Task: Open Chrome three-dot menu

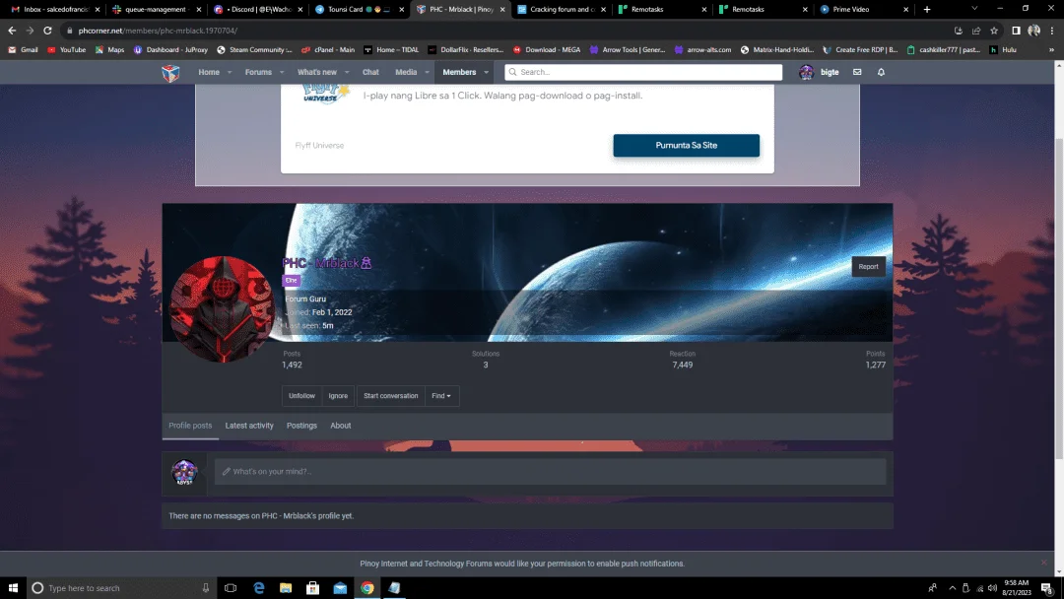Action: [1052, 31]
